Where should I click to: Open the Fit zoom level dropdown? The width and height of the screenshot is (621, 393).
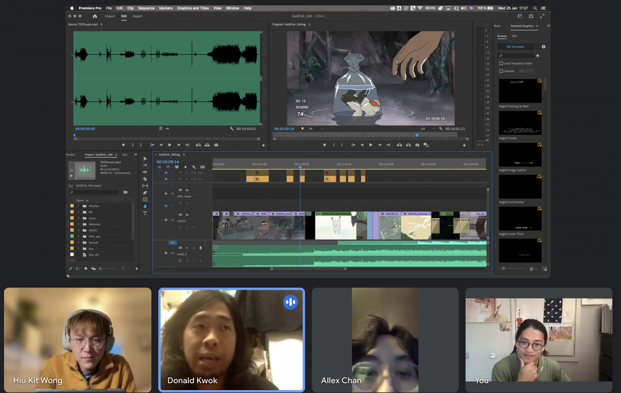[x=316, y=129]
